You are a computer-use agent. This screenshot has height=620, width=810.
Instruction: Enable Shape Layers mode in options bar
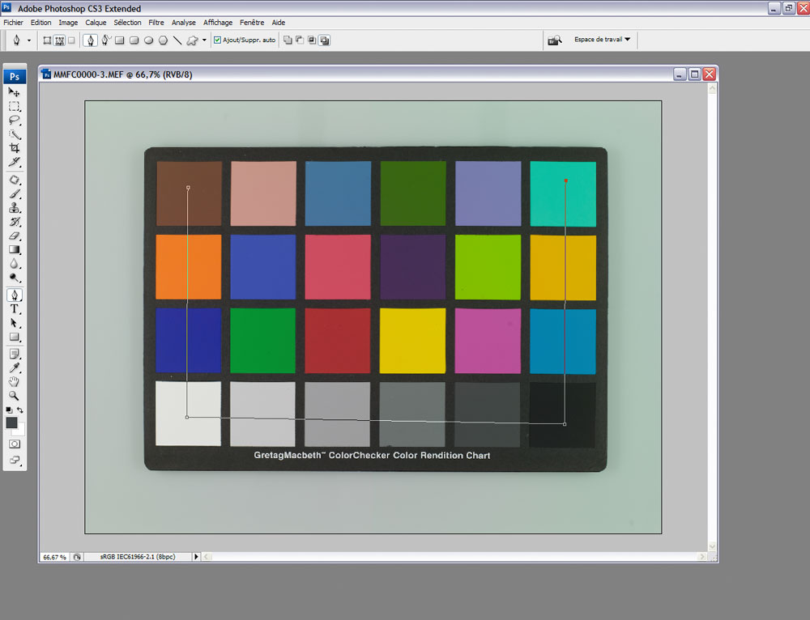click(x=47, y=40)
